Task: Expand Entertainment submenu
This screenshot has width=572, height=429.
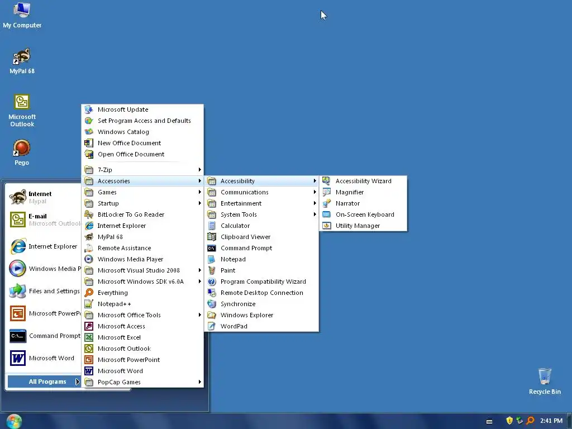Action: pos(261,203)
